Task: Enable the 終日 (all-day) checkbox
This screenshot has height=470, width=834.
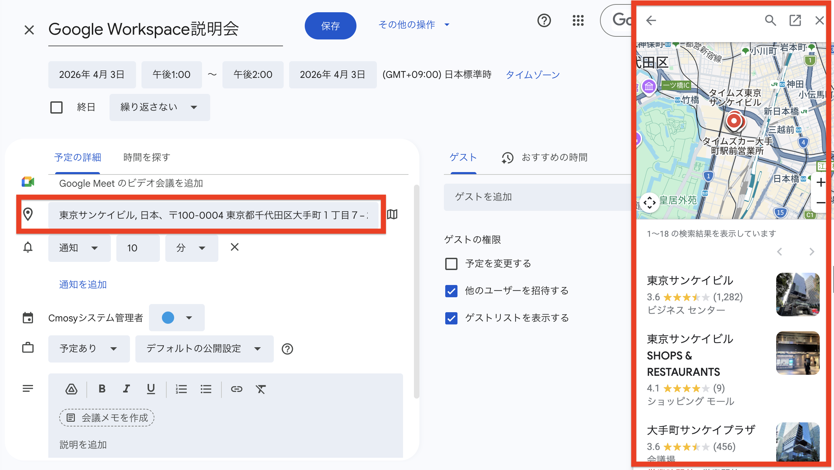Action: (56, 107)
